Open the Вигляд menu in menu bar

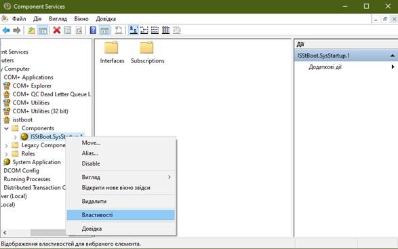coord(58,19)
